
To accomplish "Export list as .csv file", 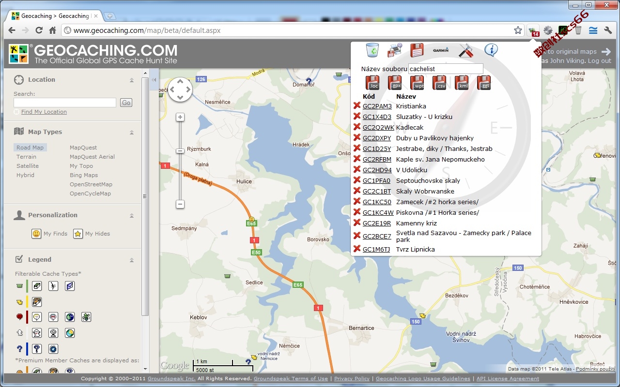I will pyautogui.click(x=439, y=83).
